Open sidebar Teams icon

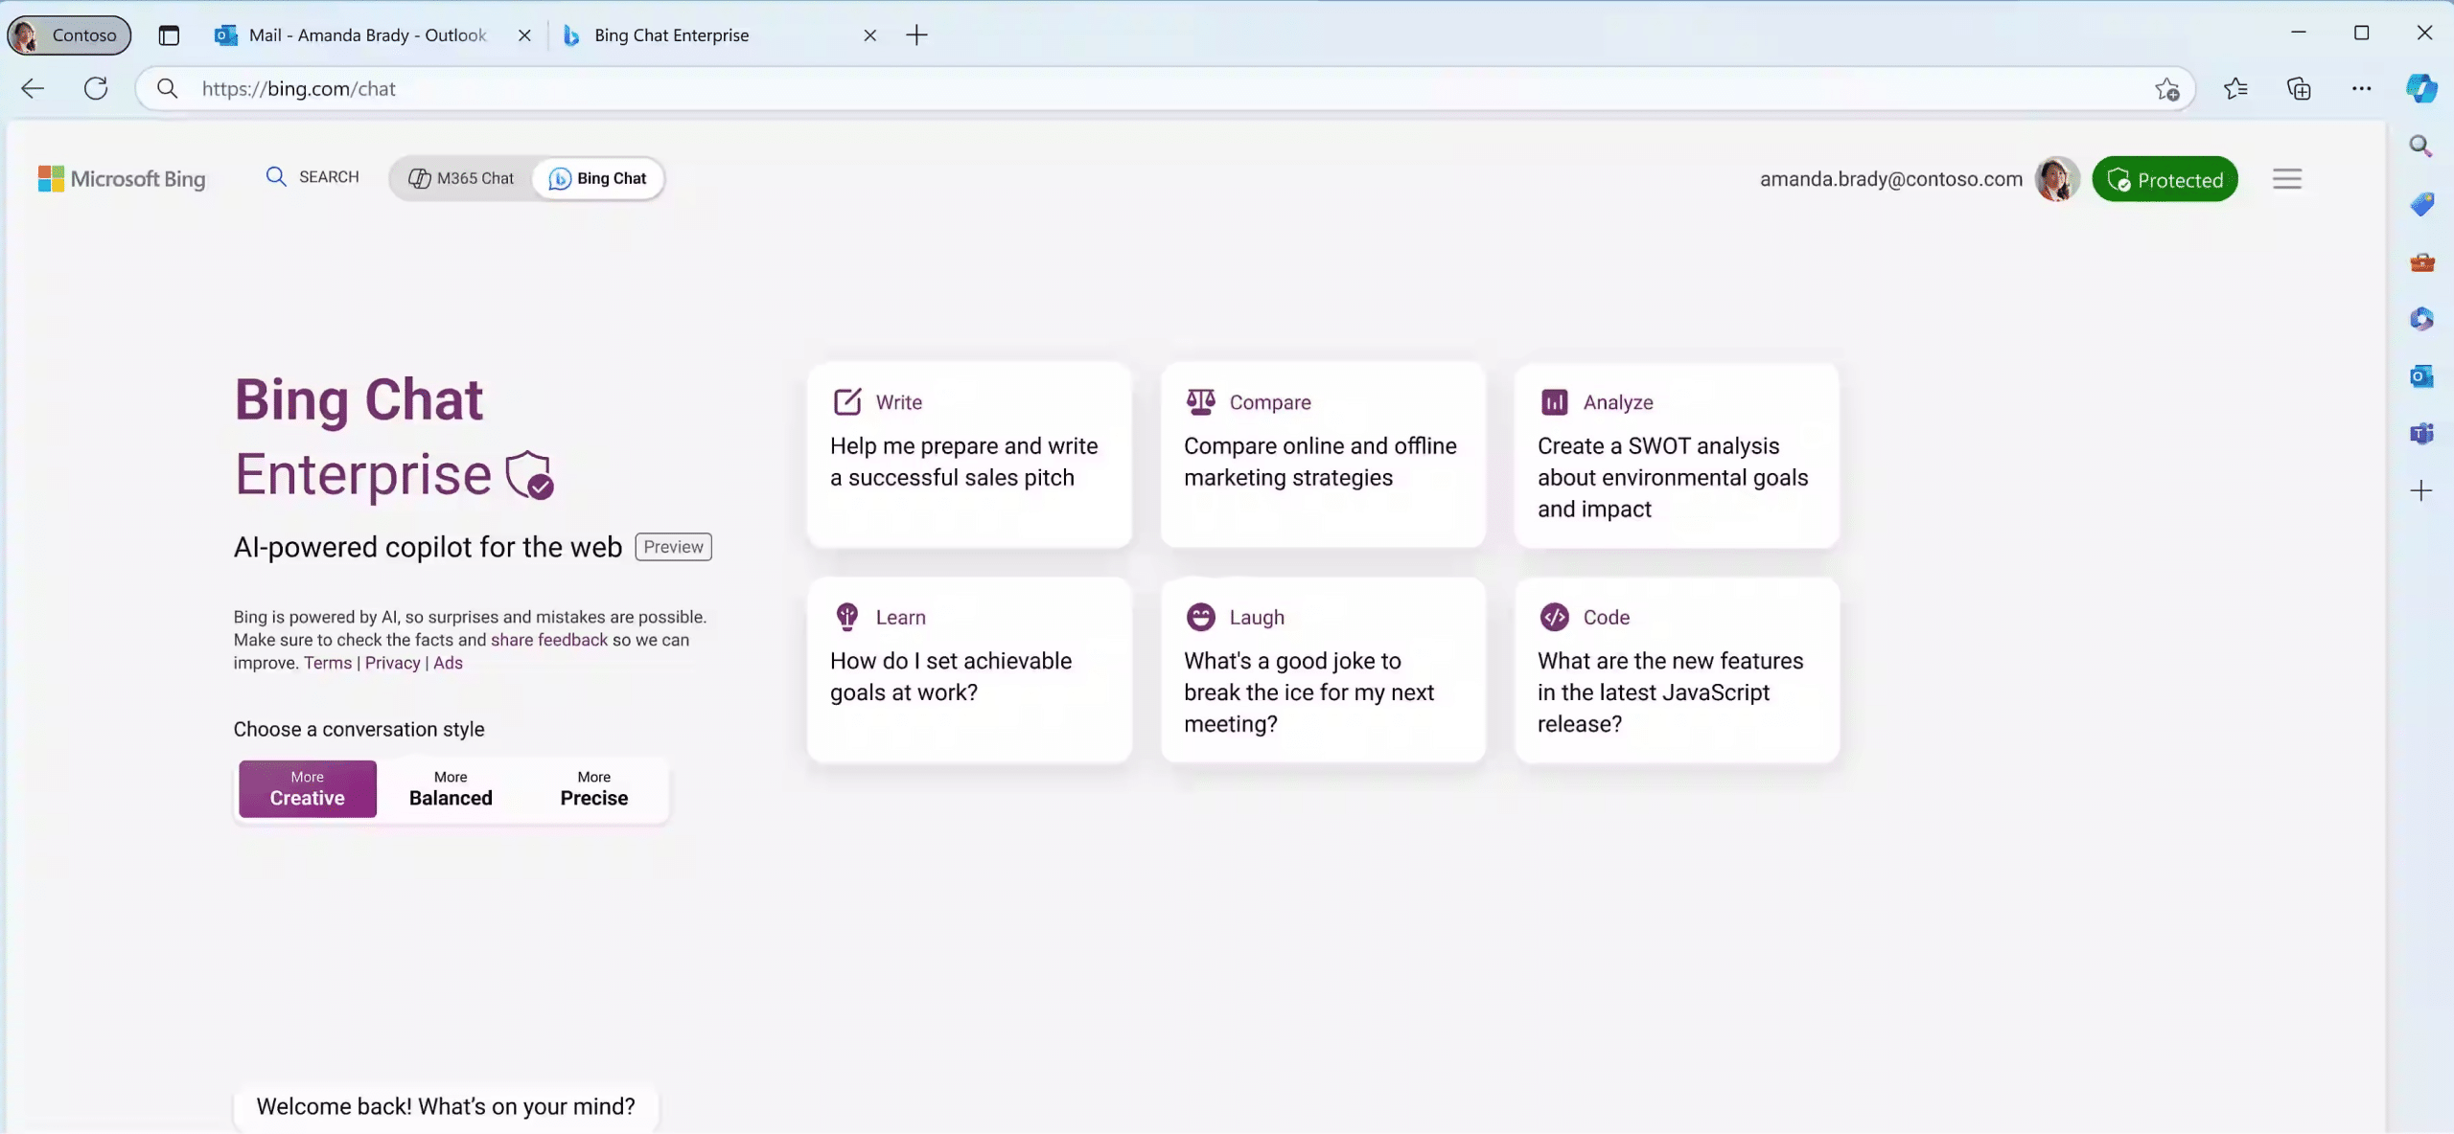(2421, 434)
